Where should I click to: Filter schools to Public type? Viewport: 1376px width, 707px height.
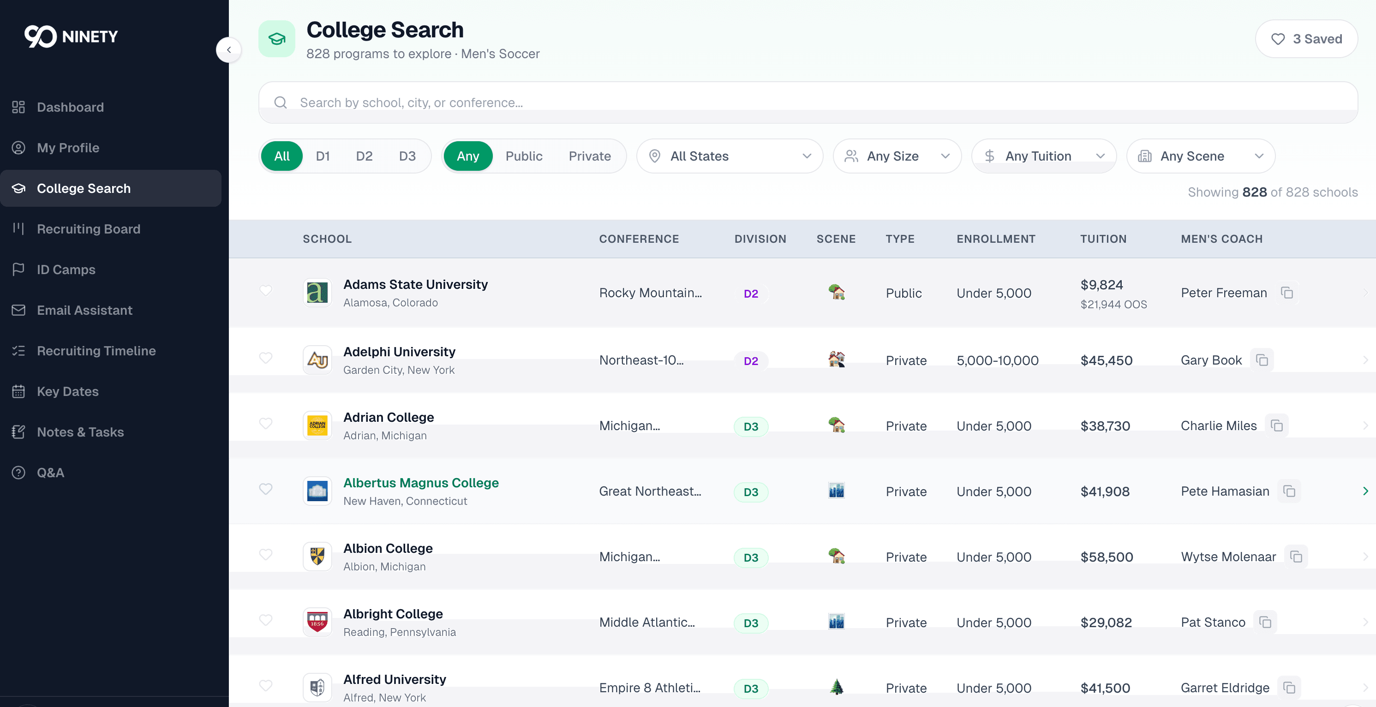click(x=523, y=156)
